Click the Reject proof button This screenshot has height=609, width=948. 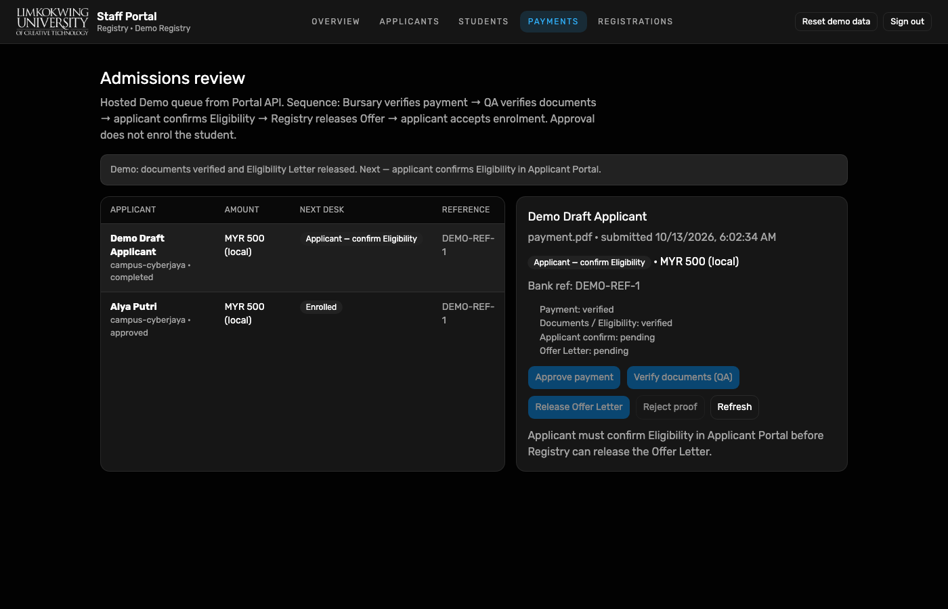(670, 407)
